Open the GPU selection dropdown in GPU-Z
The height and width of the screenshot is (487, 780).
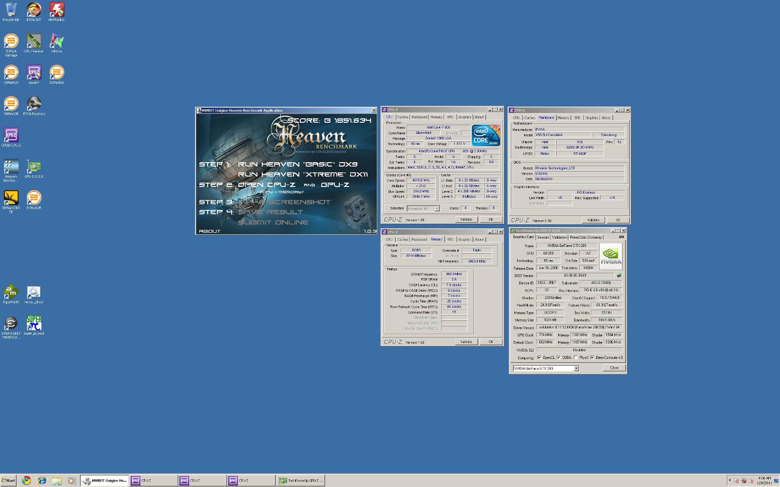pos(576,368)
